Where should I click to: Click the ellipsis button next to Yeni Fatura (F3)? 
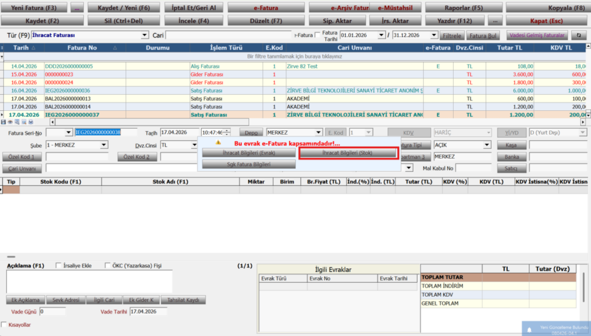[77, 8]
